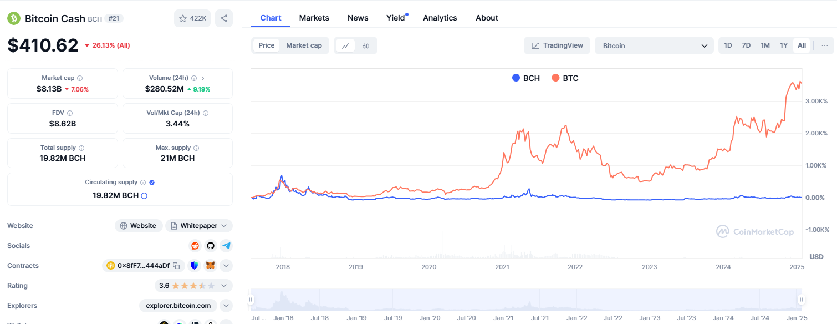Open the share icon button
837x324 pixels.
point(224,18)
